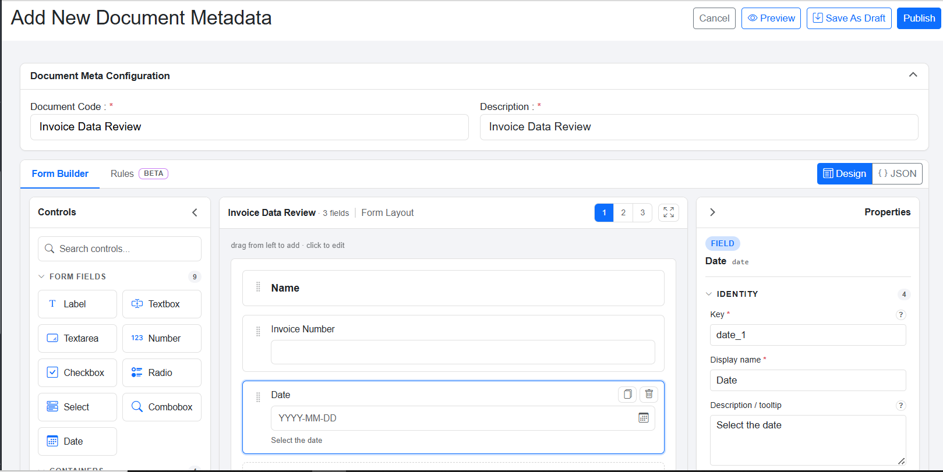Click the '3 fields' count text

336,214
